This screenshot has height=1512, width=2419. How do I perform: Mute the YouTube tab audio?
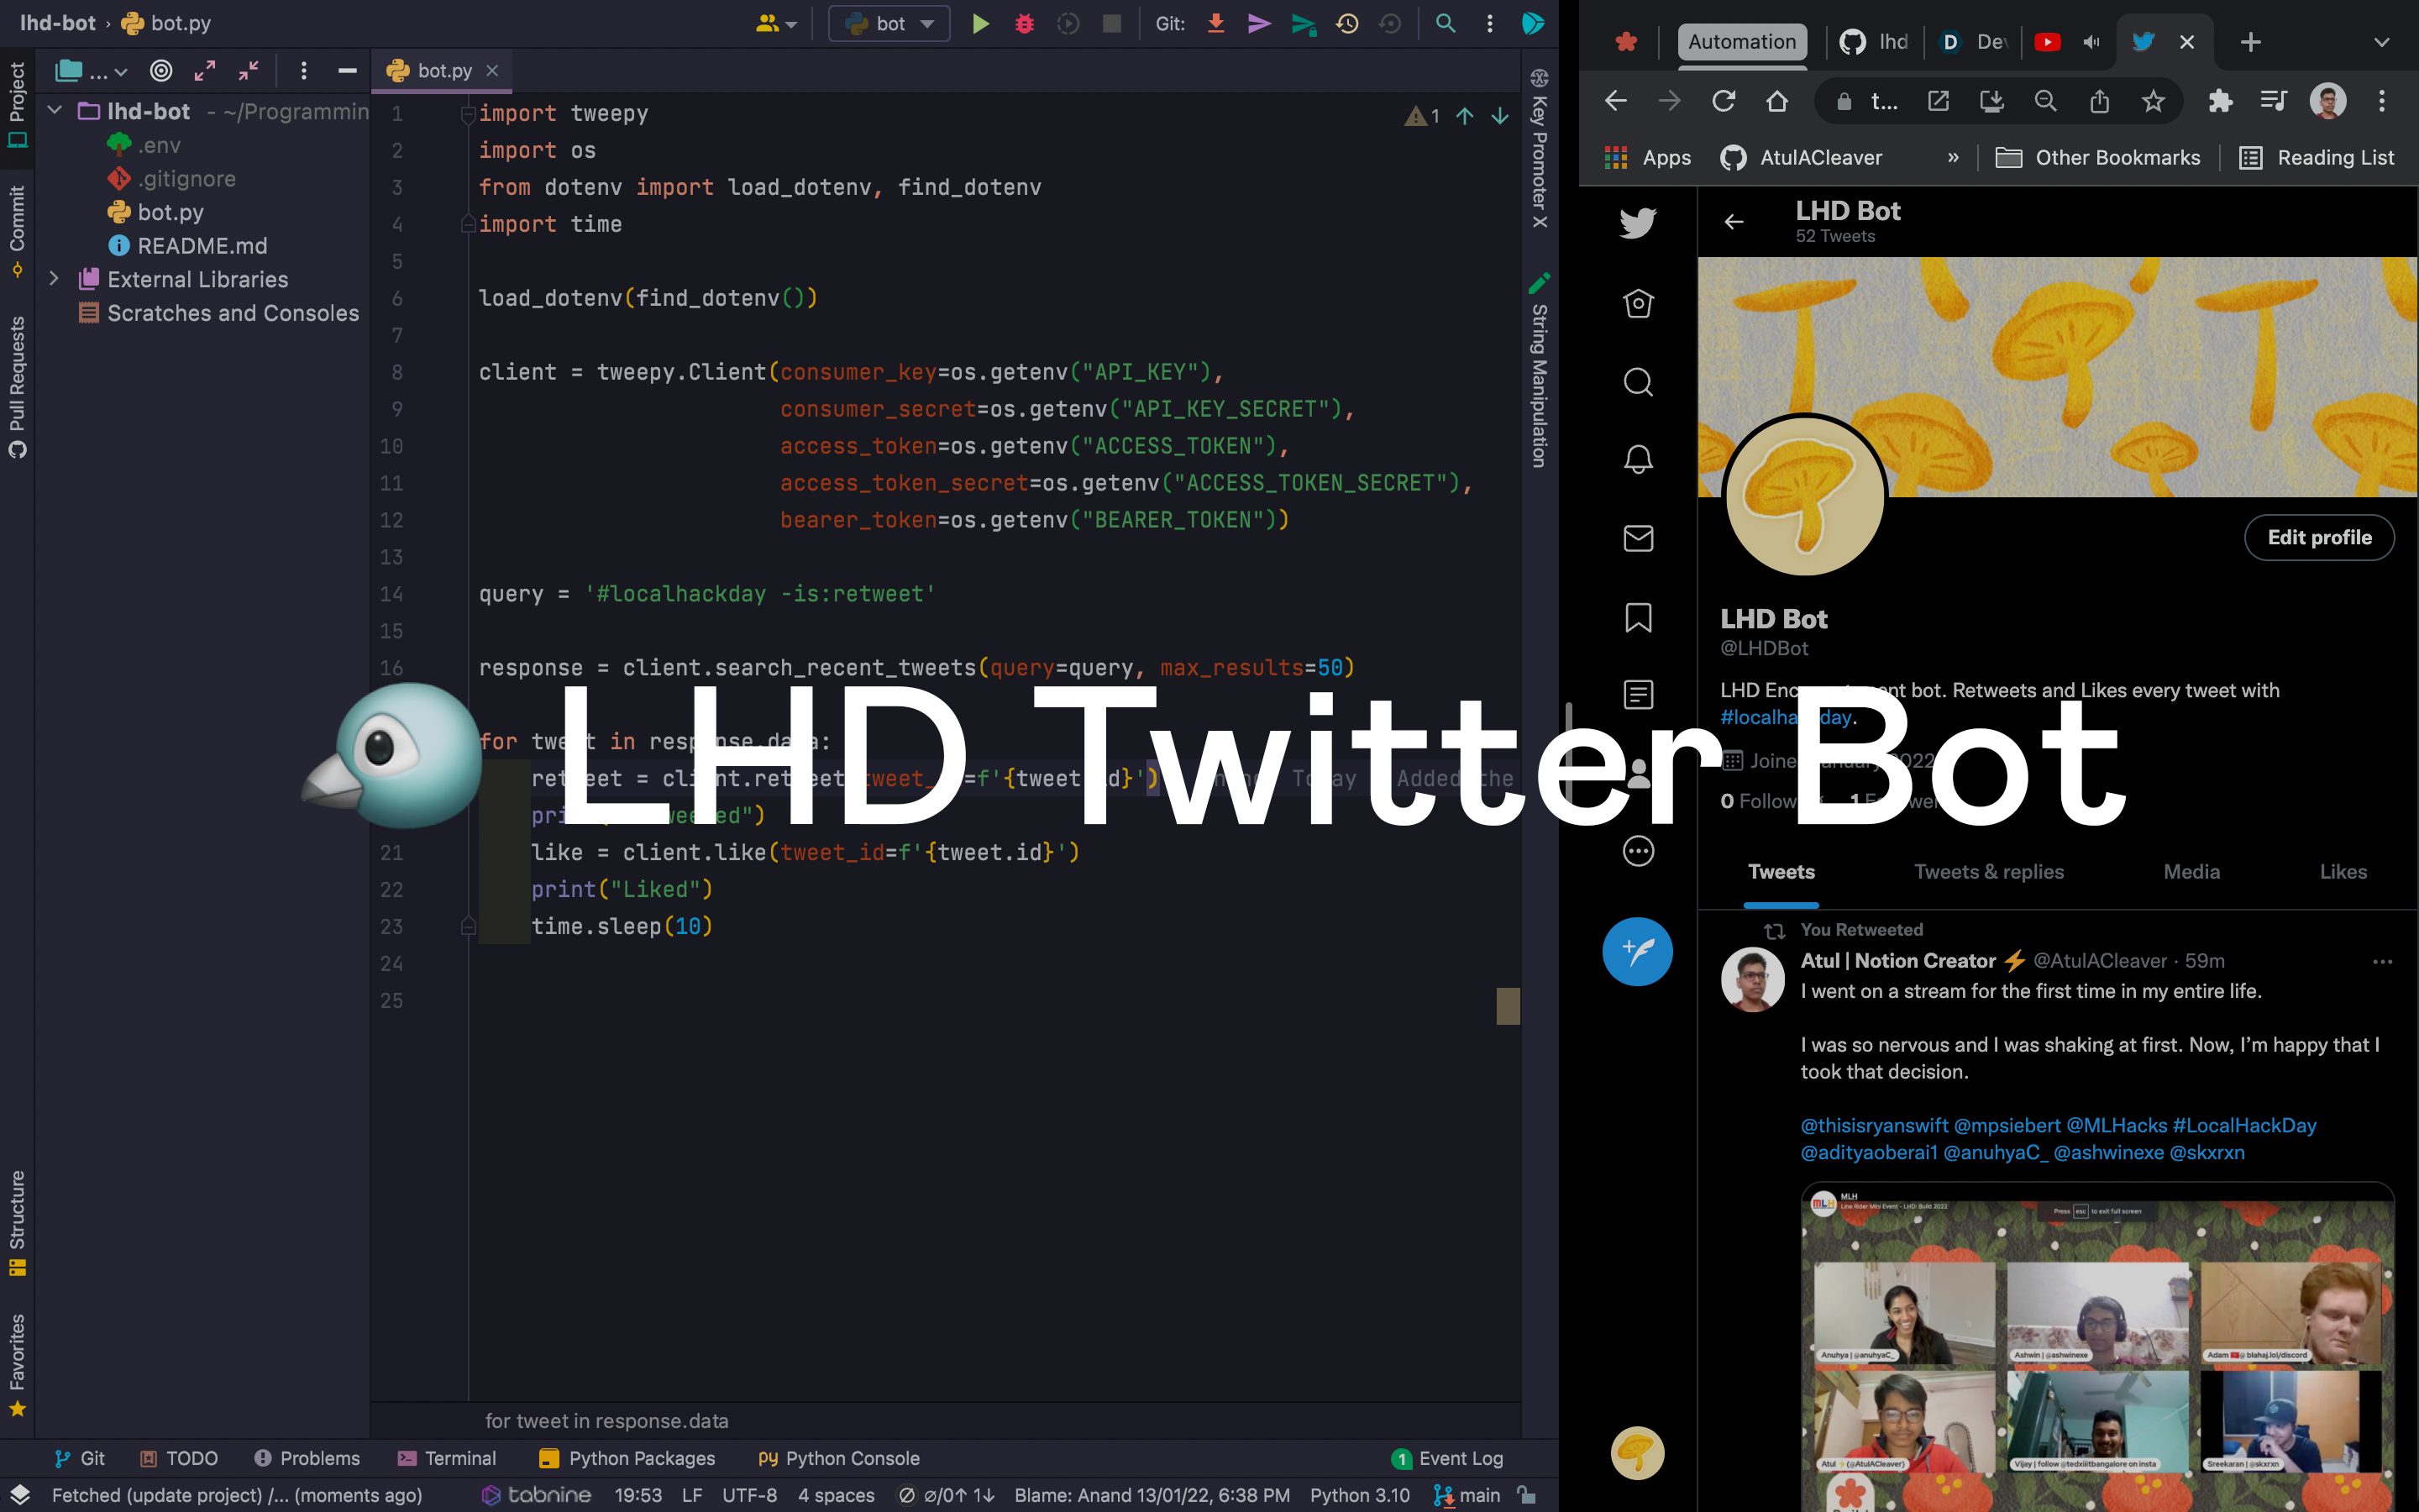(2090, 42)
